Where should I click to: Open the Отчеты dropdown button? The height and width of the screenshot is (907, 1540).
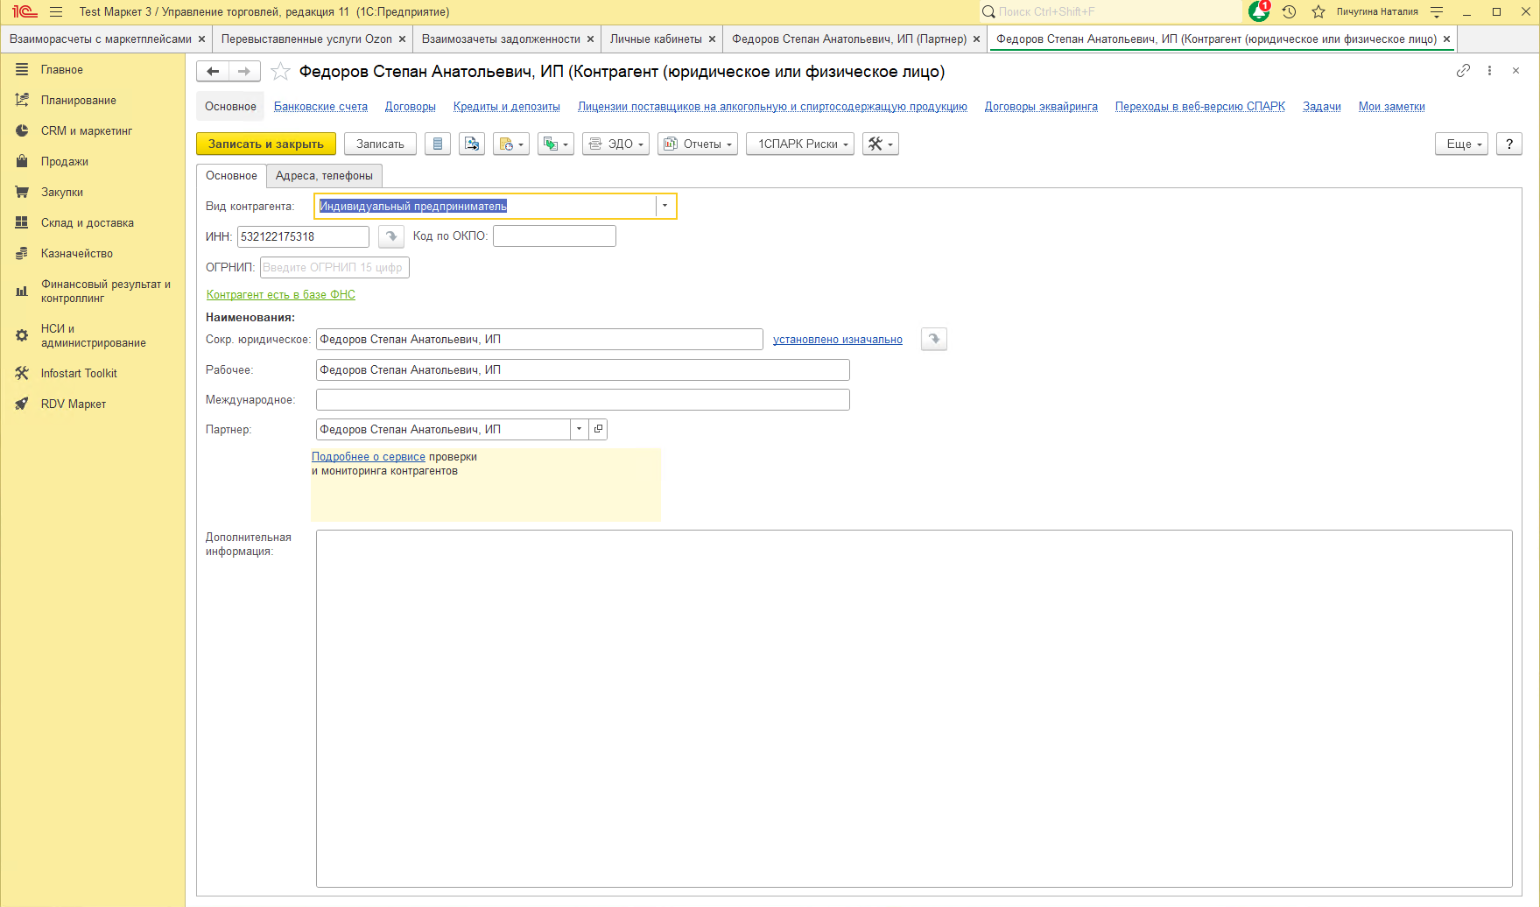pyautogui.click(x=698, y=144)
